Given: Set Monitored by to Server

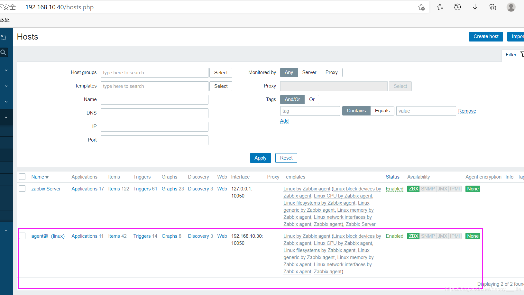Looking at the screenshot, I should click(309, 72).
